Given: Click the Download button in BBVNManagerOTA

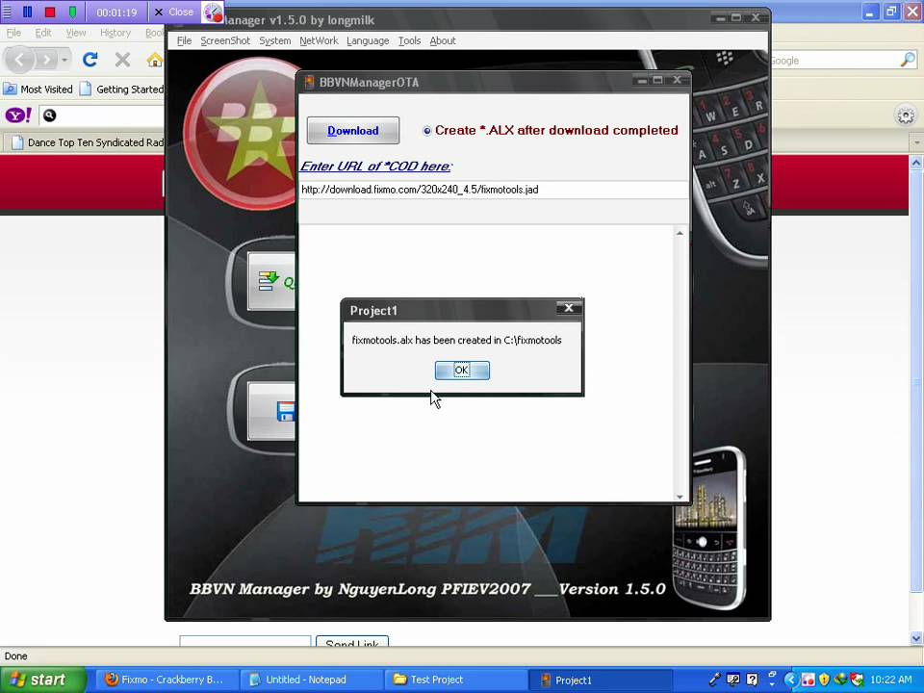Looking at the screenshot, I should [353, 130].
